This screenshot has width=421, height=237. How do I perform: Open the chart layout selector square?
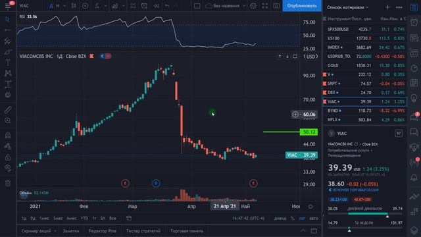[197, 6]
